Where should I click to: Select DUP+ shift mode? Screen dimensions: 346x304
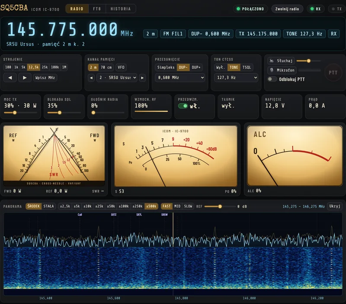tap(196, 68)
